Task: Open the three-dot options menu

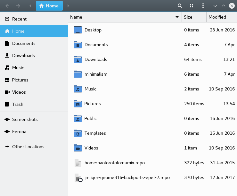Action: coord(203,6)
